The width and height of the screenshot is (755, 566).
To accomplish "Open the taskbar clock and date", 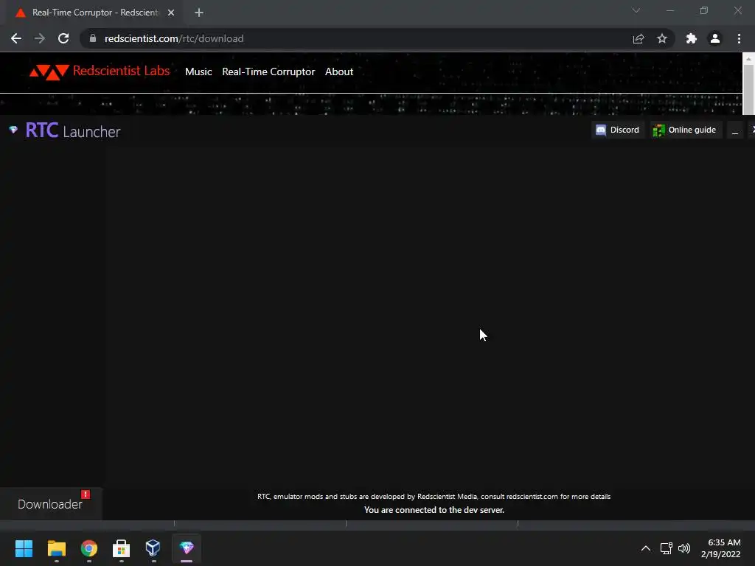I will (x=721, y=548).
